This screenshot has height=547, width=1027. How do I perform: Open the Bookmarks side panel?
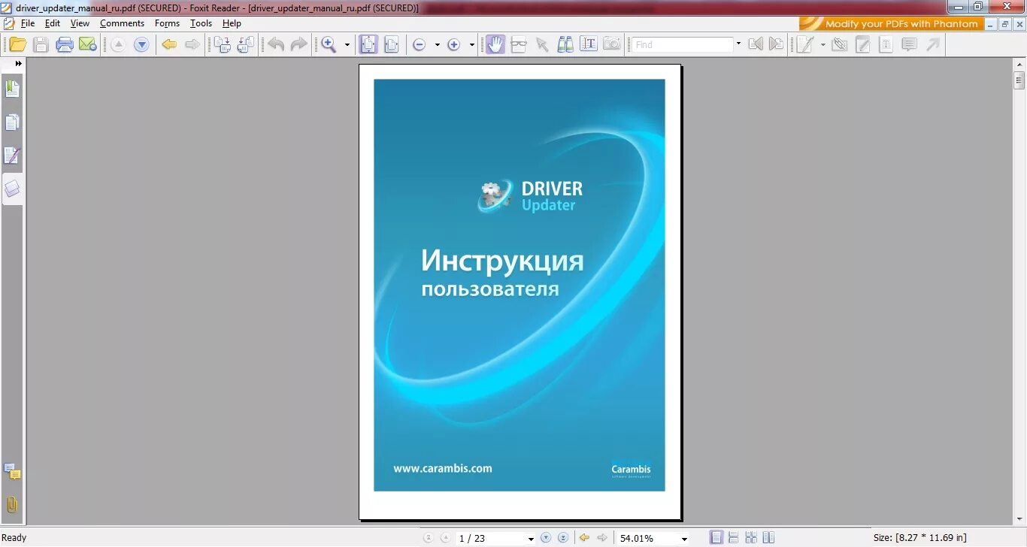point(12,89)
